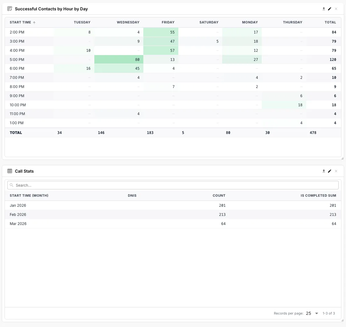The image size is (346, 327).
Task: Close the Call Stats widget
Action: click(336, 171)
